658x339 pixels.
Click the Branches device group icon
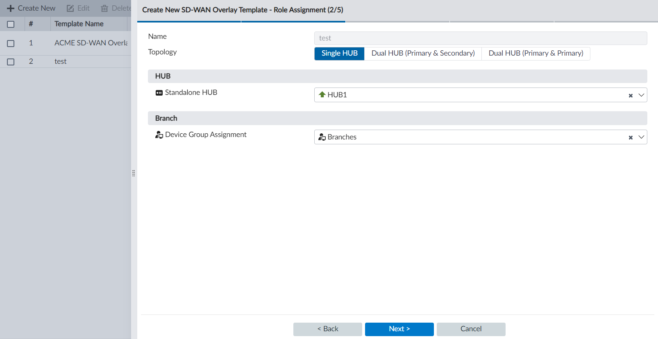coord(322,137)
